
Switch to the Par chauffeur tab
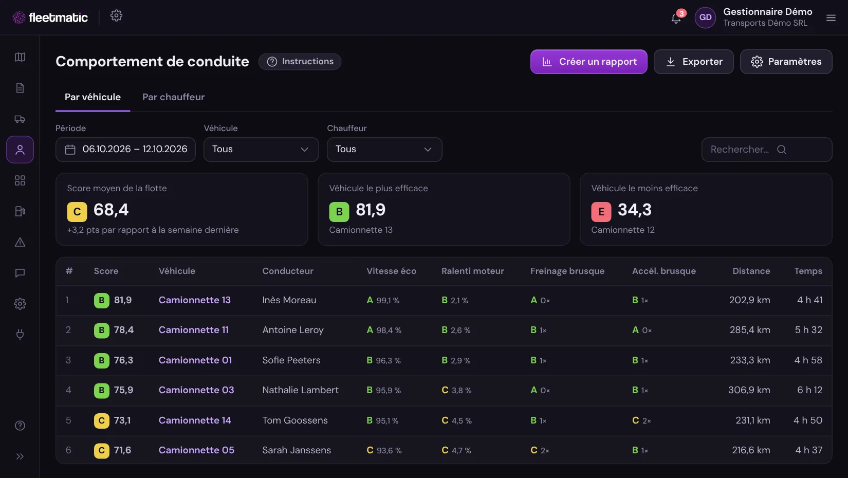[x=173, y=97]
